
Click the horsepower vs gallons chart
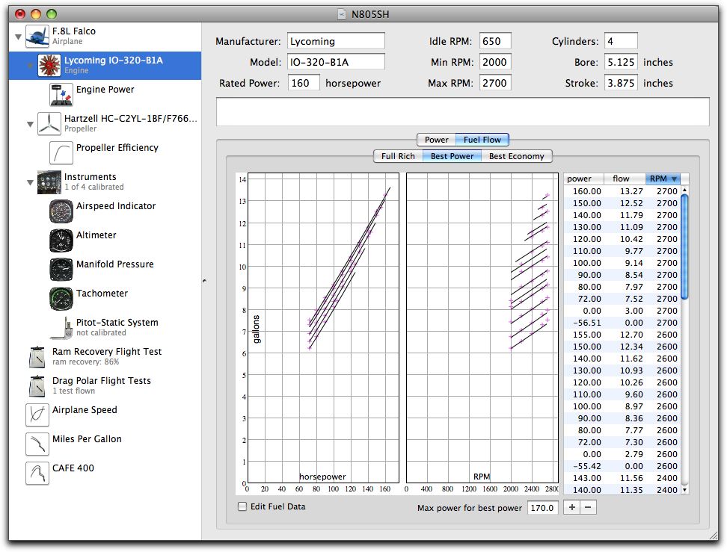[x=323, y=328]
